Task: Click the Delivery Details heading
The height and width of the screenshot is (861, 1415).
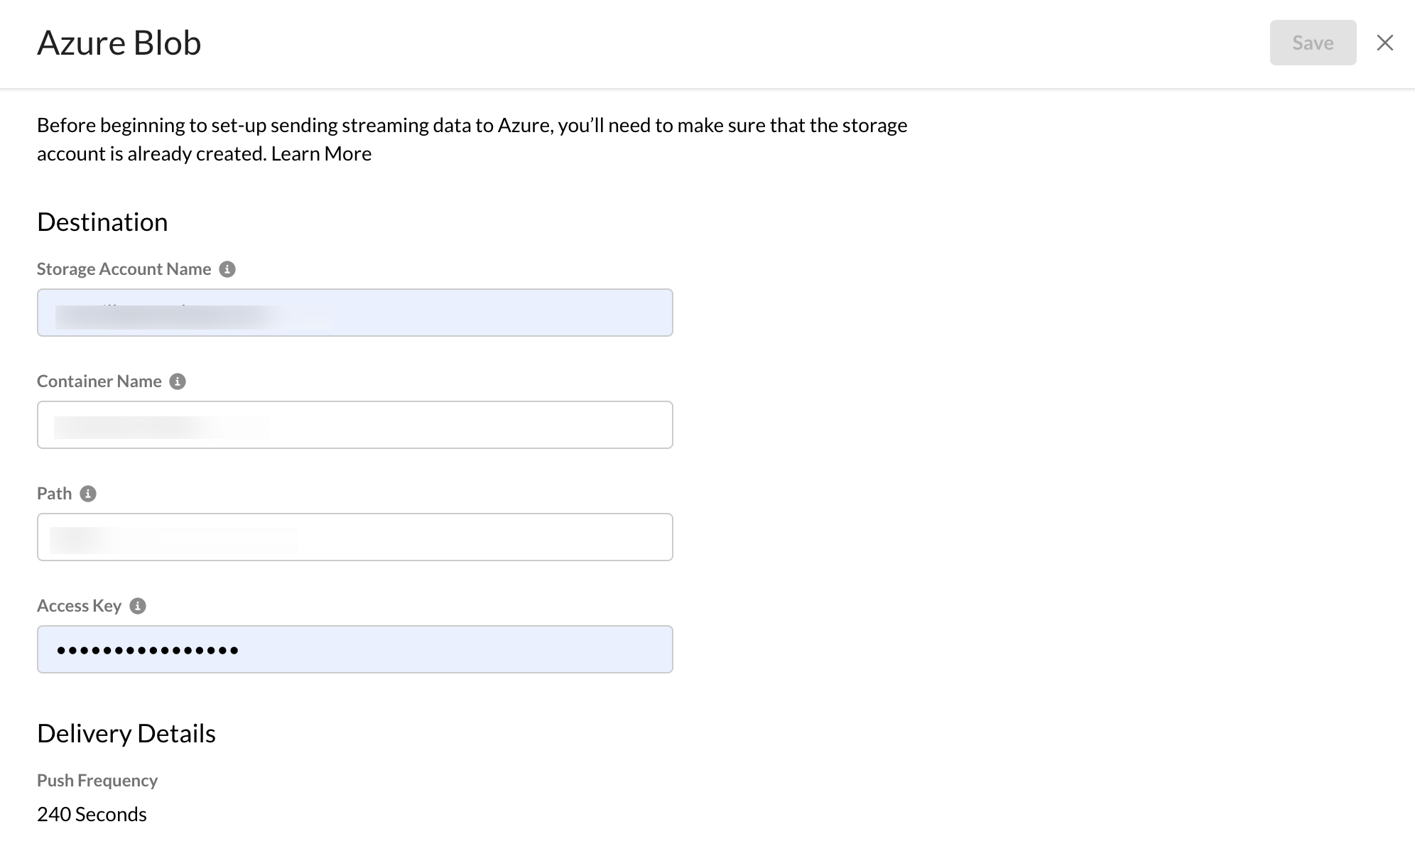Action: coord(126,733)
